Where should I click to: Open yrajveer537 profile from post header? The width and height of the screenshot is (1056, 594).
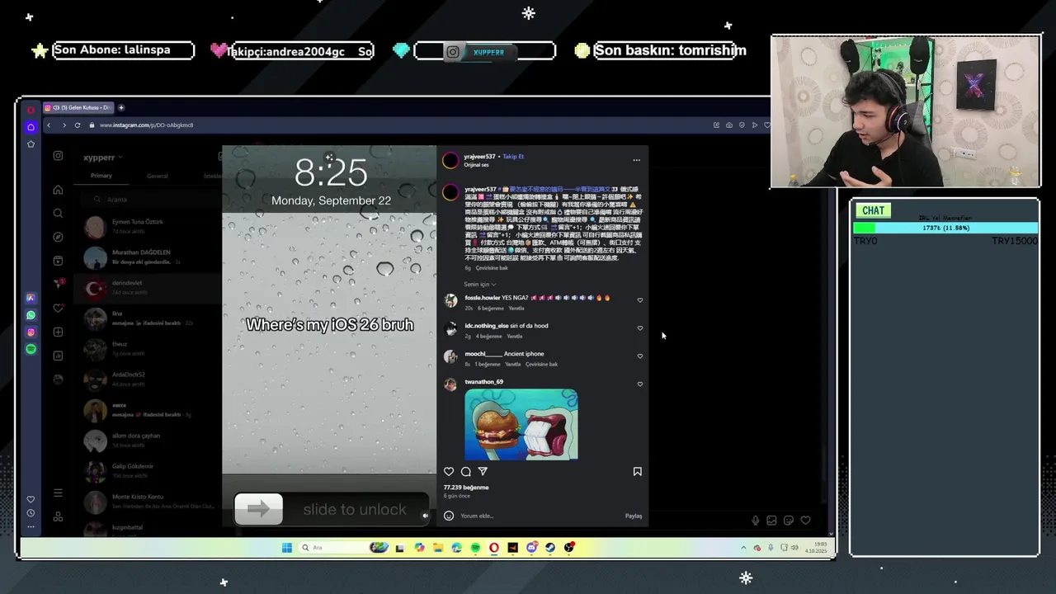481,157
